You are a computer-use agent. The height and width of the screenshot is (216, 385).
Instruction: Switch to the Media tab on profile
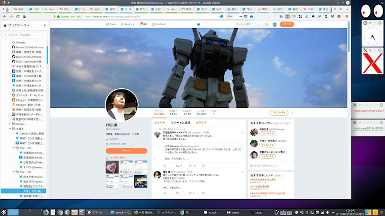pos(201,122)
